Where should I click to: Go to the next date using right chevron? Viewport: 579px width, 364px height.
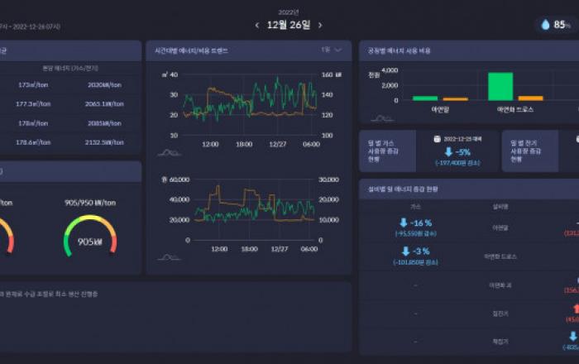pos(321,25)
